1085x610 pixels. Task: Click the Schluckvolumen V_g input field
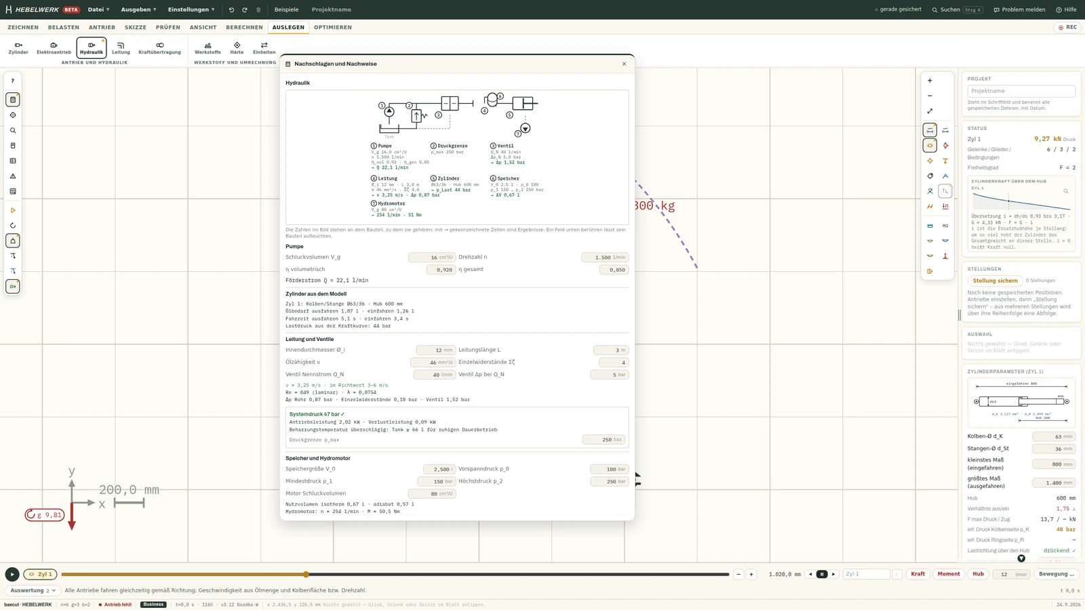tap(432, 258)
